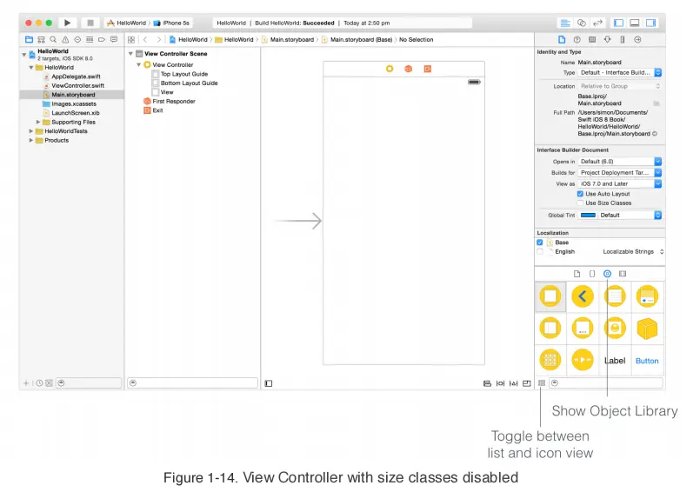Toggle the Navigator pane visibility
The image size is (700, 492).
[x=618, y=23]
